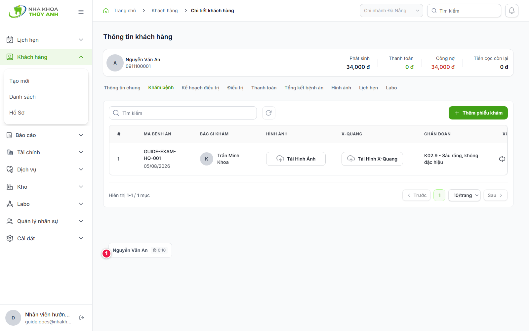The height and width of the screenshot is (331, 529).
Task: Open the Điều trị tab
Action: tap(235, 88)
